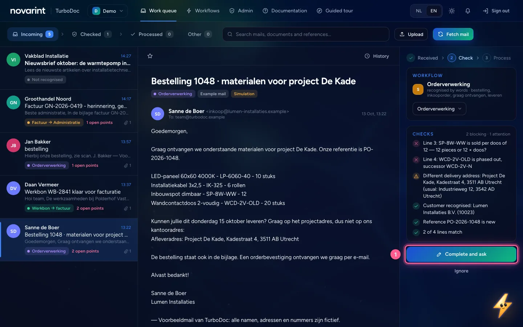Open the Work queue tab
This screenshot has height=327, width=523.
click(158, 11)
